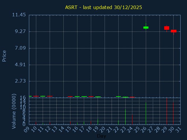Select day 09 tick on the x-axis
Viewport: 187px width, 140px height.
[x=27, y=129]
